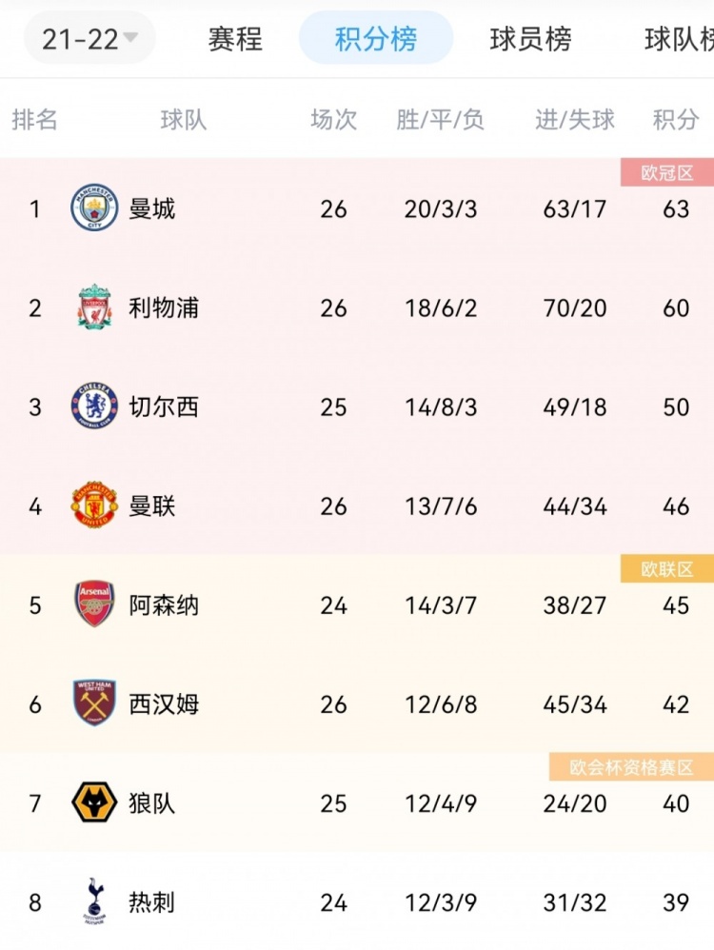
Task: Click the Manchester City club crest
Action: (94, 208)
